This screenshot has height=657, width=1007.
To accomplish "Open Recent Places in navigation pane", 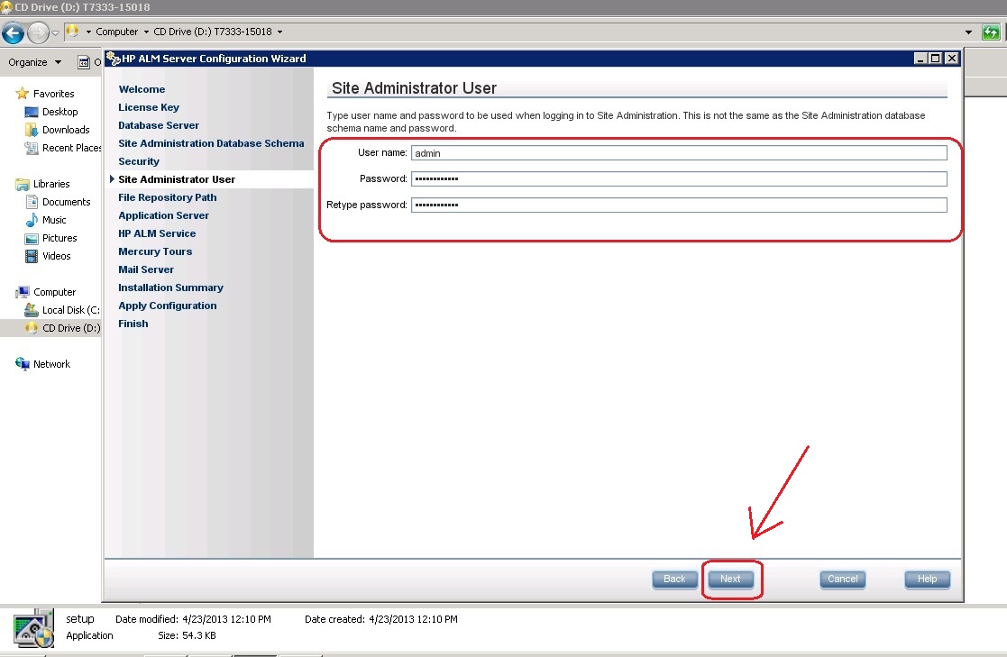I will (x=71, y=148).
